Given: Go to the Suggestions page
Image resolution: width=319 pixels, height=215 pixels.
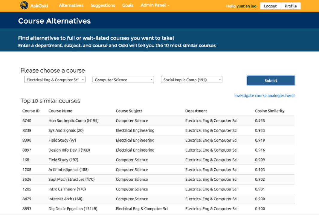Looking at the screenshot, I should [x=103, y=5].
